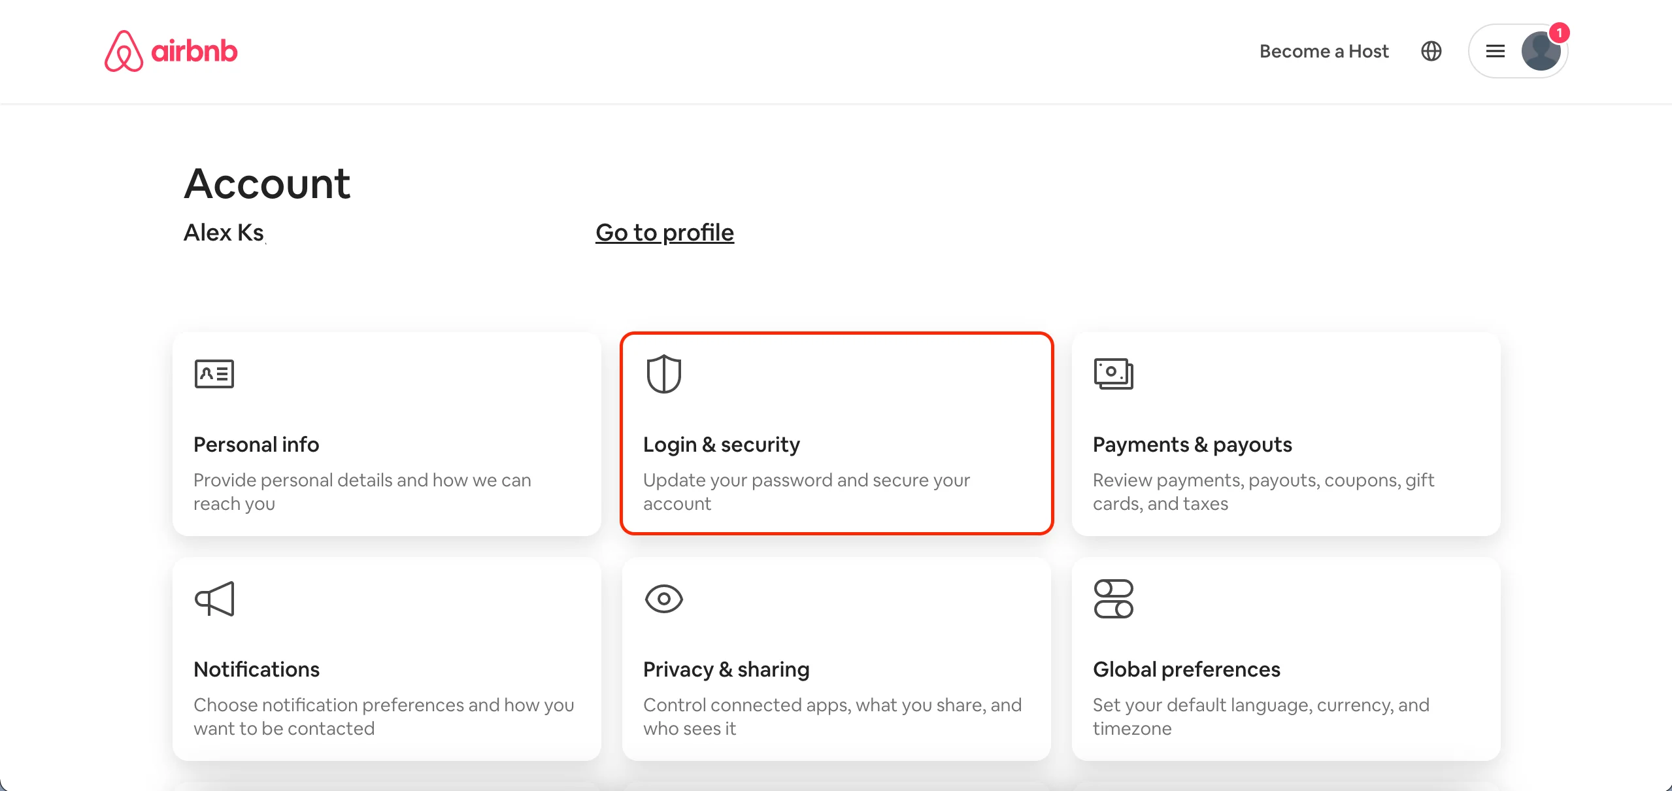Follow the Go to profile link
This screenshot has width=1672, height=791.
(x=664, y=233)
